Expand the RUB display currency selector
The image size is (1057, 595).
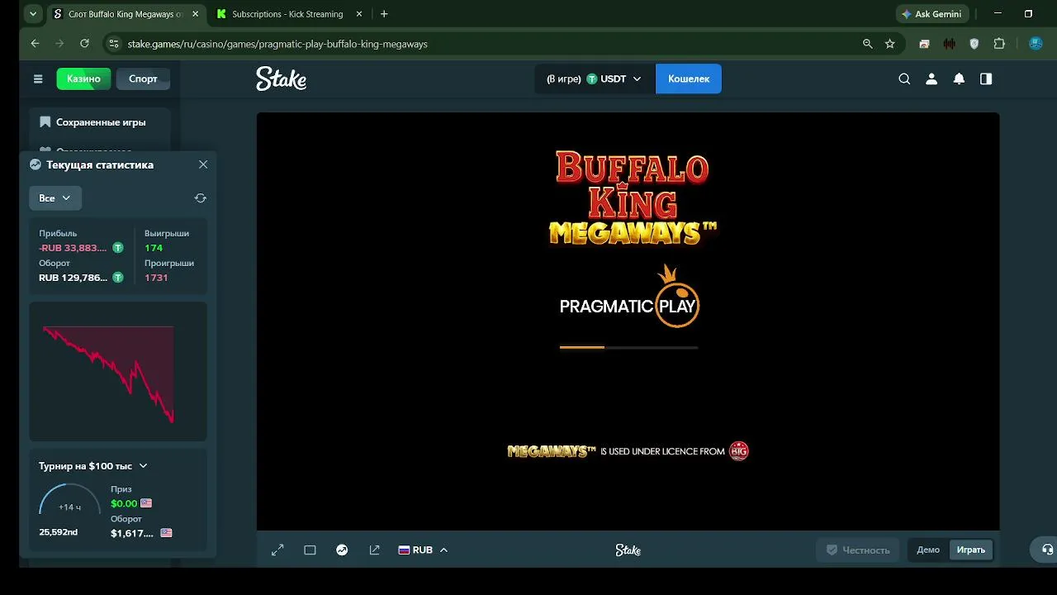pos(423,550)
